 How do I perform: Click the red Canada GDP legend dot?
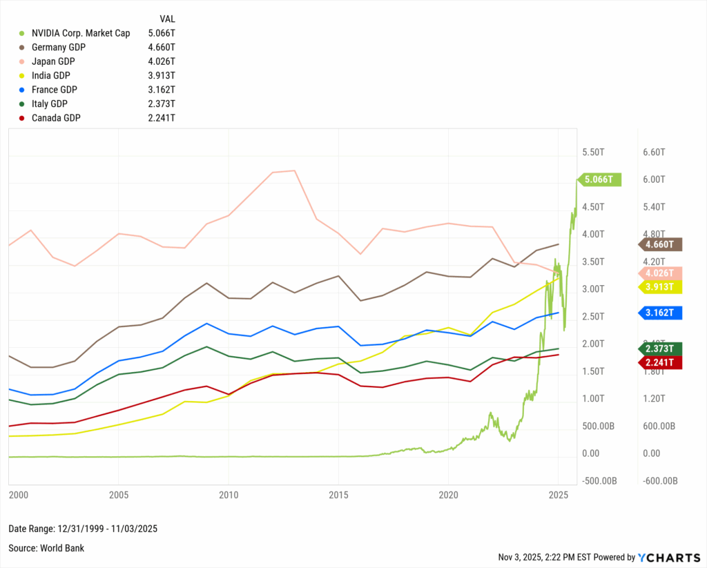tap(21, 118)
